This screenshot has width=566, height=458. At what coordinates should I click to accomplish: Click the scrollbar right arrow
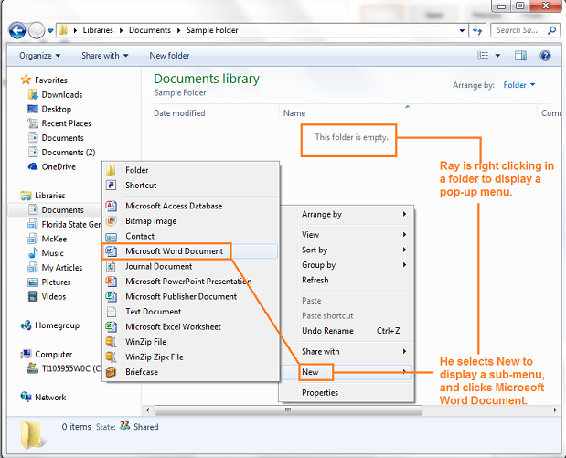[x=555, y=410]
